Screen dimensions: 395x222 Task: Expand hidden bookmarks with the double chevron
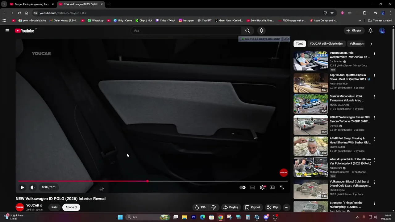click(360, 21)
